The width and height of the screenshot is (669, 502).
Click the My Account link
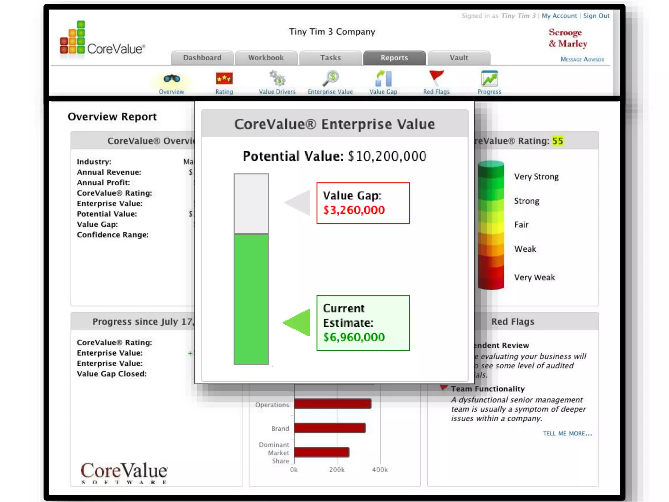click(x=559, y=16)
